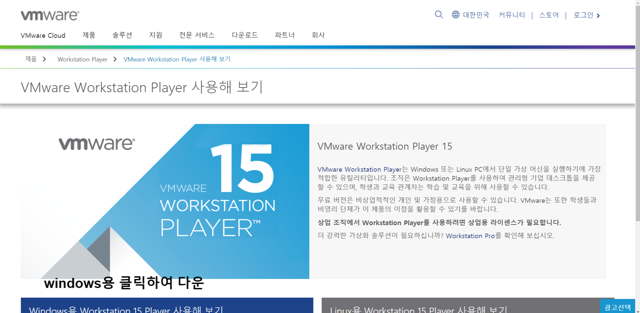Image resolution: width=640 pixels, height=313 pixels.
Task: Open the search magnifier icon
Action: [439, 15]
